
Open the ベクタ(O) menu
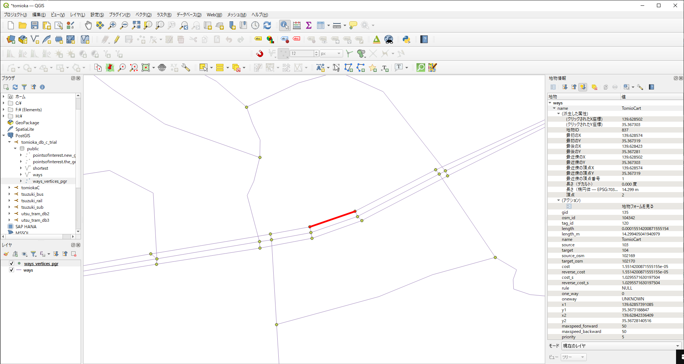coord(143,15)
